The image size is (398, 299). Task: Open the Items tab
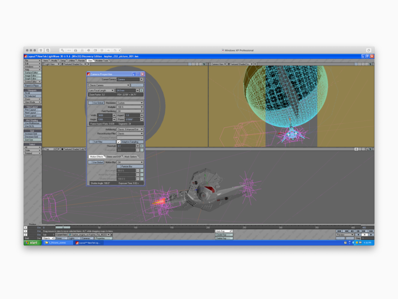(x=46, y=61)
